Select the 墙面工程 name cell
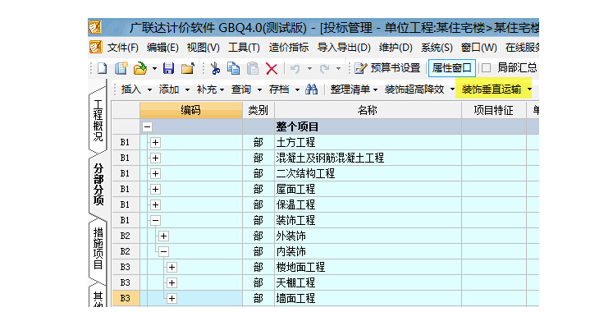Viewport: 613px width, 312px height. 368,299
